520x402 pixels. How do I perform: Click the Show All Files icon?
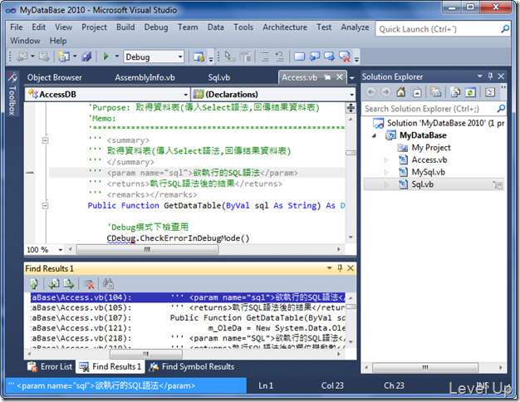pyautogui.click(x=455, y=92)
